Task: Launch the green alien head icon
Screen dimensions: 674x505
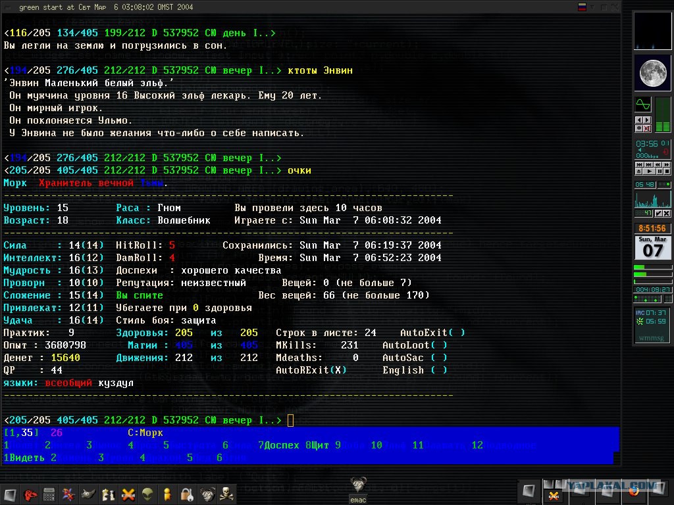Action: coord(147,494)
